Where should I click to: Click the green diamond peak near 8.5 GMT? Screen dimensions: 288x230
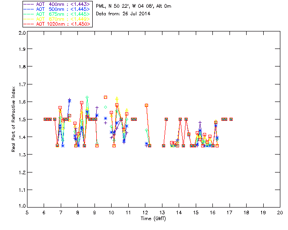[x=87, y=97]
